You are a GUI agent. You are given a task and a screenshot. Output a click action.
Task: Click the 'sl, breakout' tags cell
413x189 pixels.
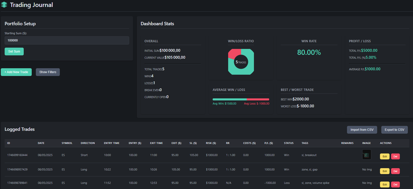point(309,155)
